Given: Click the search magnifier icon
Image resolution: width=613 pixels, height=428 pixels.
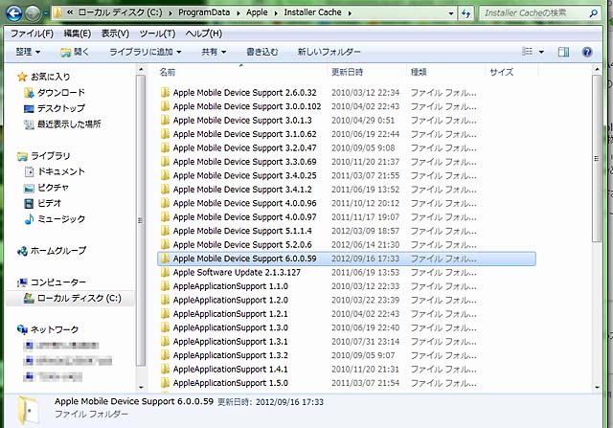Looking at the screenshot, I should click(x=593, y=13).
